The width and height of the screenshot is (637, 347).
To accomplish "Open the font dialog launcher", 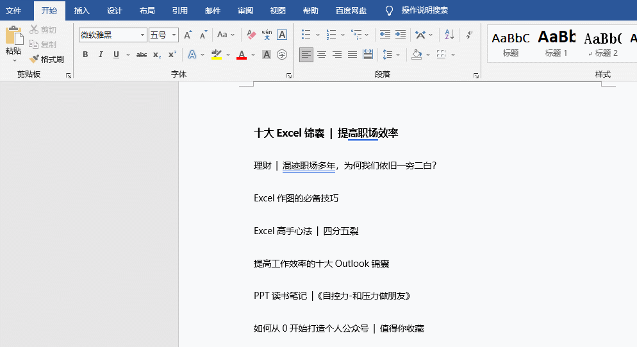I will [x=289, y=76].
